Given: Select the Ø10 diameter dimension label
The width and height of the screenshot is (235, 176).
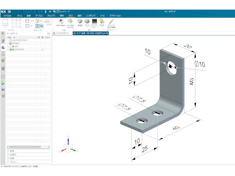Looking at the screenshot, I should [200, 64].
